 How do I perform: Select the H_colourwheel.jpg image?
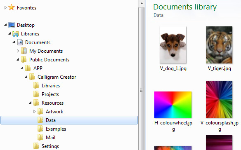click(173, 105)
